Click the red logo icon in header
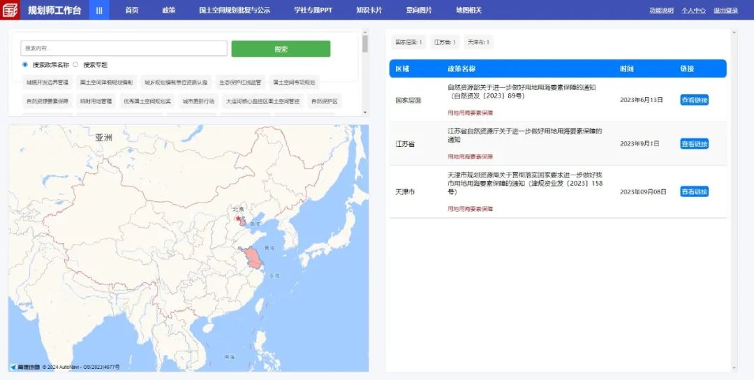Image resolution: width=754 pixels, height=380 pixels. (10, 10)
